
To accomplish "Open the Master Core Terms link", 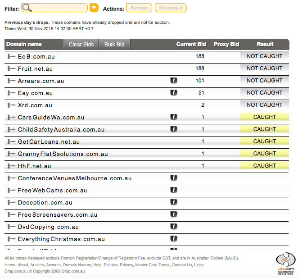I will pyautogui.click(x=152, y=265).
